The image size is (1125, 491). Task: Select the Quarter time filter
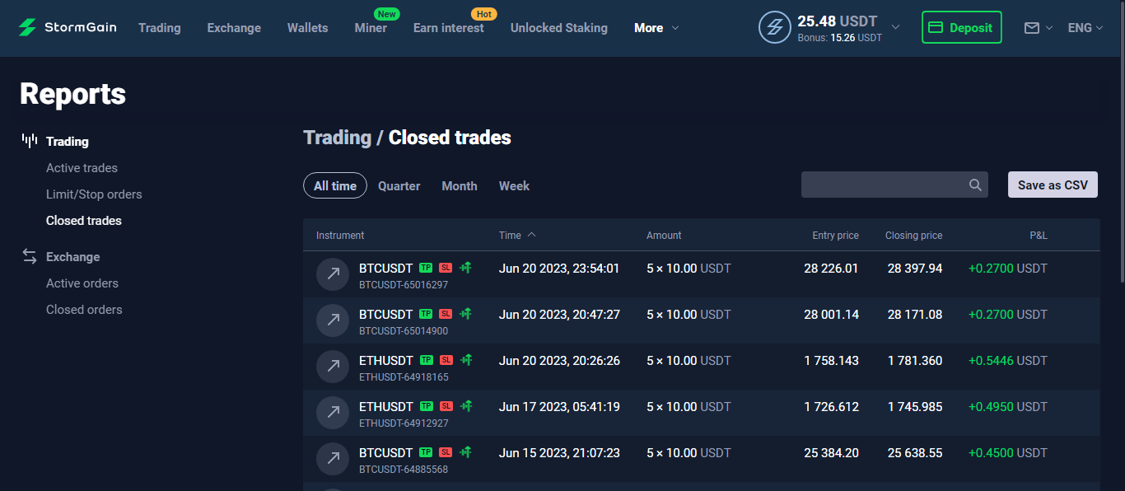pos(399,186)
